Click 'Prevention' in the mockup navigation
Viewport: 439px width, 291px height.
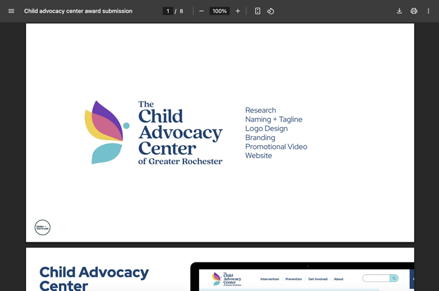(x=294, y=279)
